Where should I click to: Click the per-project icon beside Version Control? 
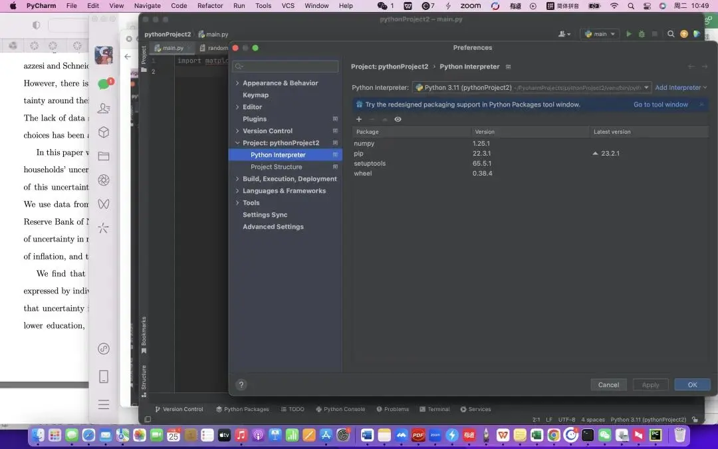(x=335, y=130)
